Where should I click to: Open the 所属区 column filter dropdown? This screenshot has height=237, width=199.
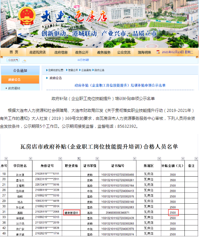point(159,158)
